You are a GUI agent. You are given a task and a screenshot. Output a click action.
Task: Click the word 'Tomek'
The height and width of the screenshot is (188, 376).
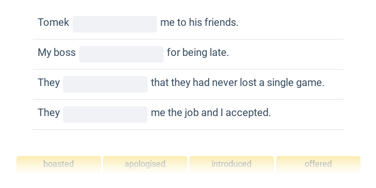pos(54,23)
